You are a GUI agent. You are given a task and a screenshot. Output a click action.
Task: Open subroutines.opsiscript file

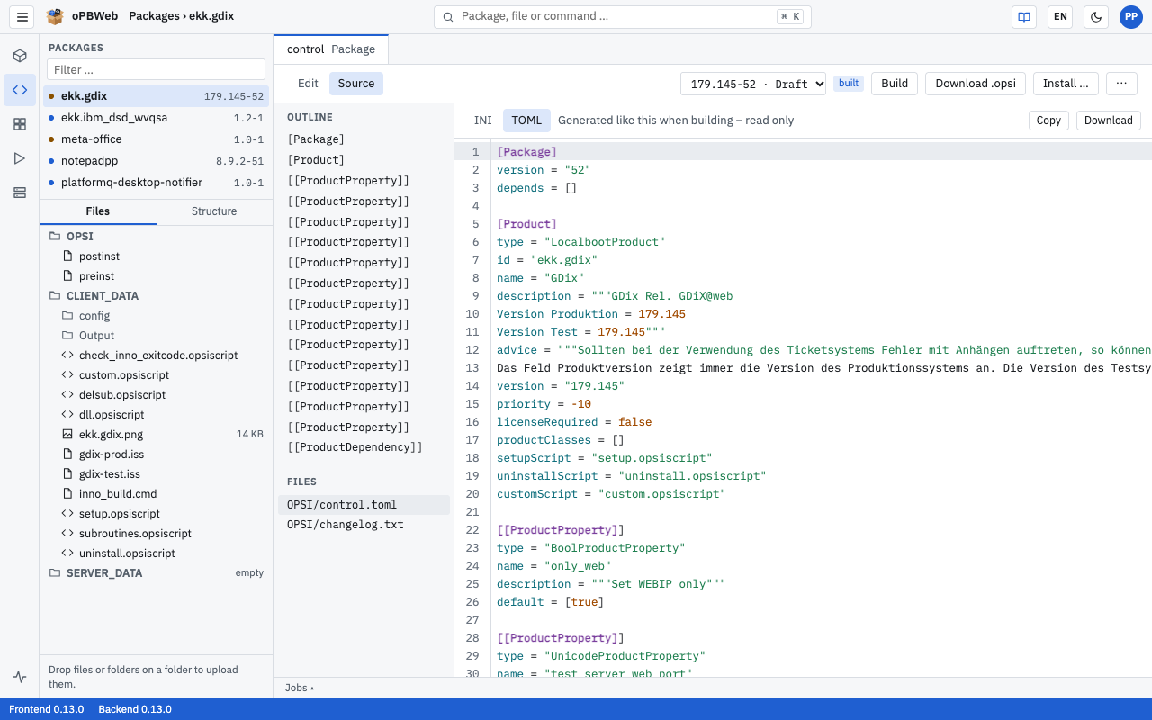coord(156,534)
